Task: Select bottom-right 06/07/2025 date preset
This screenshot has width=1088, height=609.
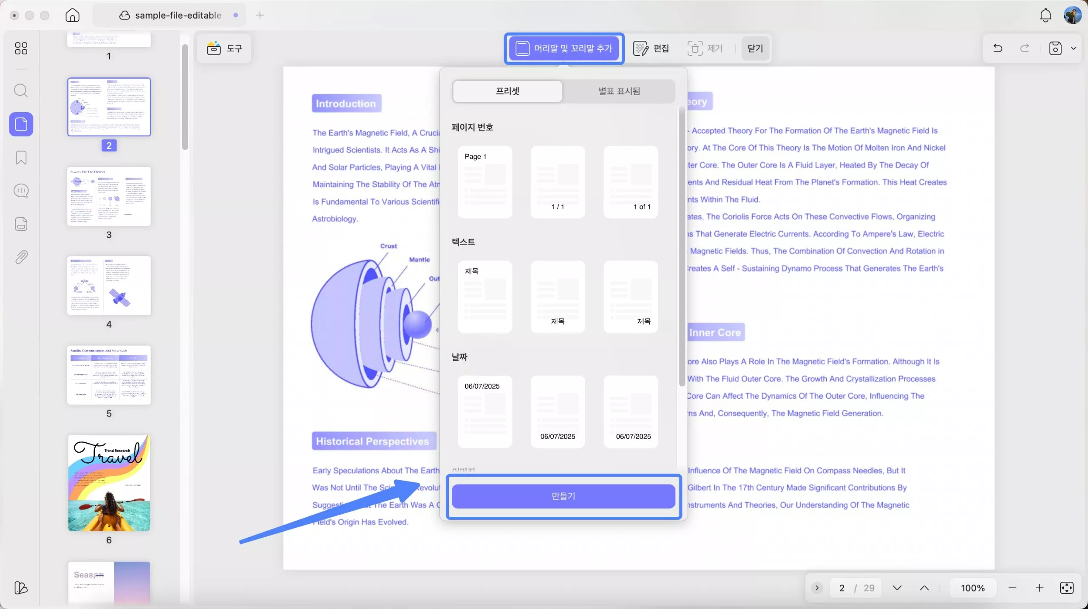Action: (631, 411)
